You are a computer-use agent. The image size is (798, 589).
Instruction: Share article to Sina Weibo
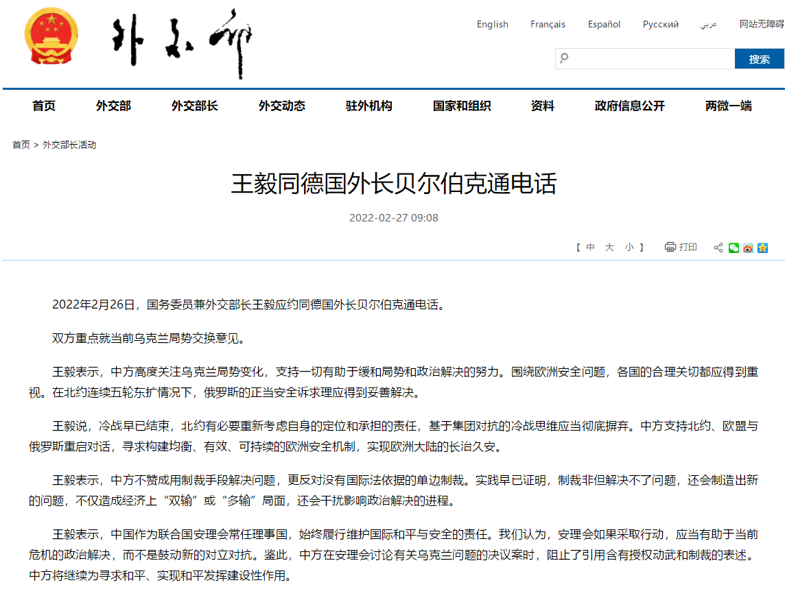click(x=748, y=248)
